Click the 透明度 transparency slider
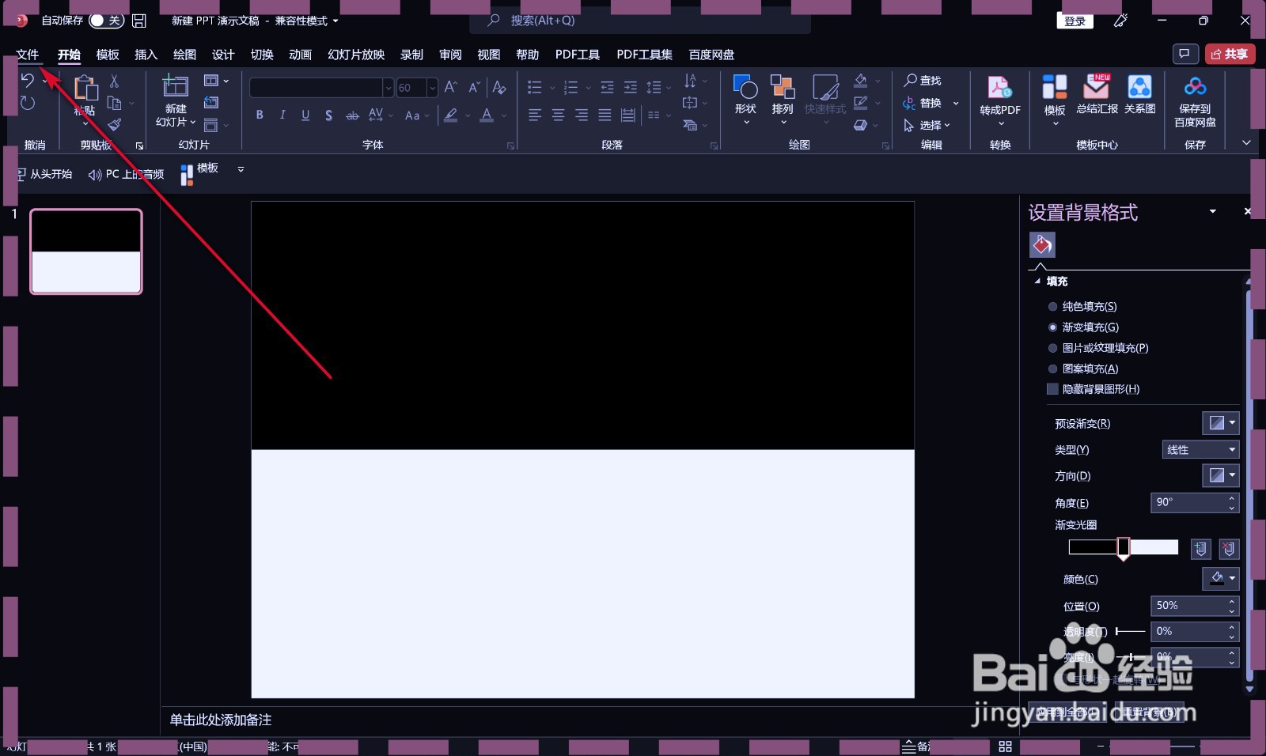1266x756 pixels. pyautogui.click(x=1130, y=631)
